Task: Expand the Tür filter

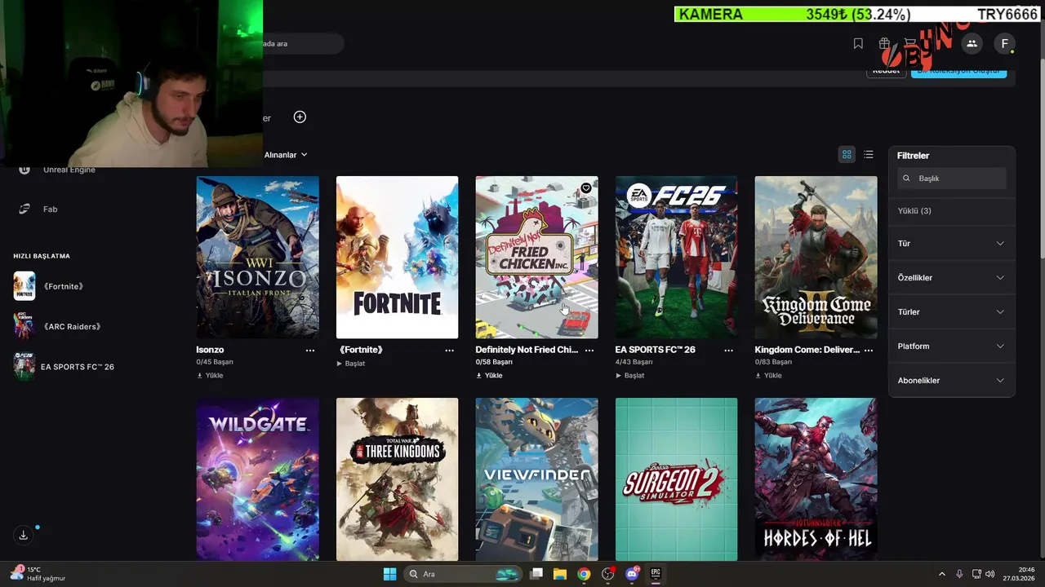Action: (x=951, y=244)
